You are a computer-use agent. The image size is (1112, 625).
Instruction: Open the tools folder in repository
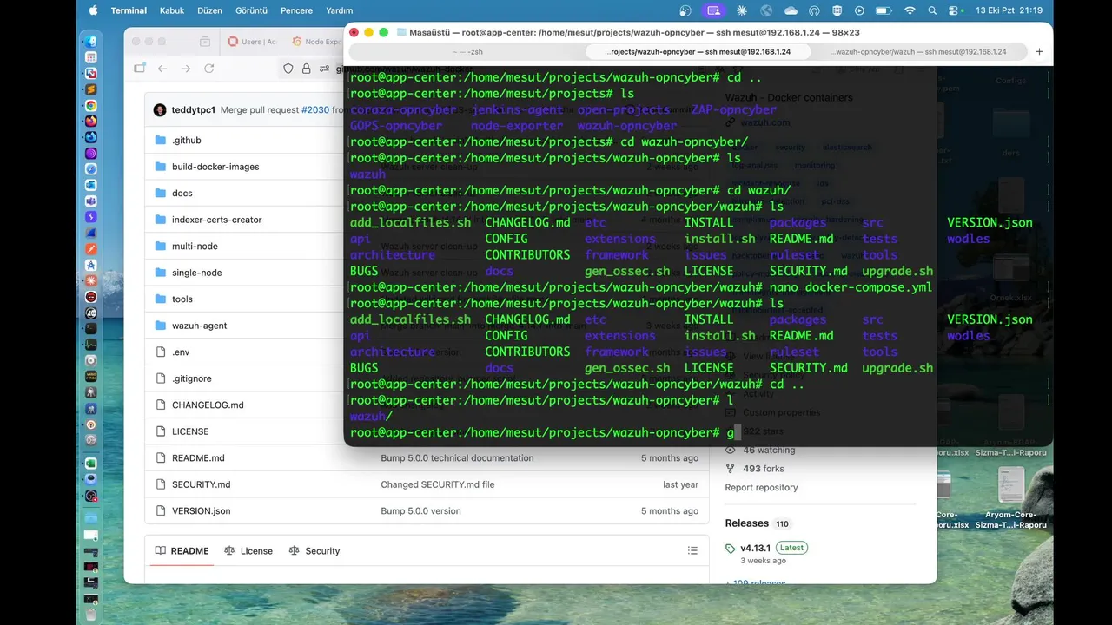point(182,299)
